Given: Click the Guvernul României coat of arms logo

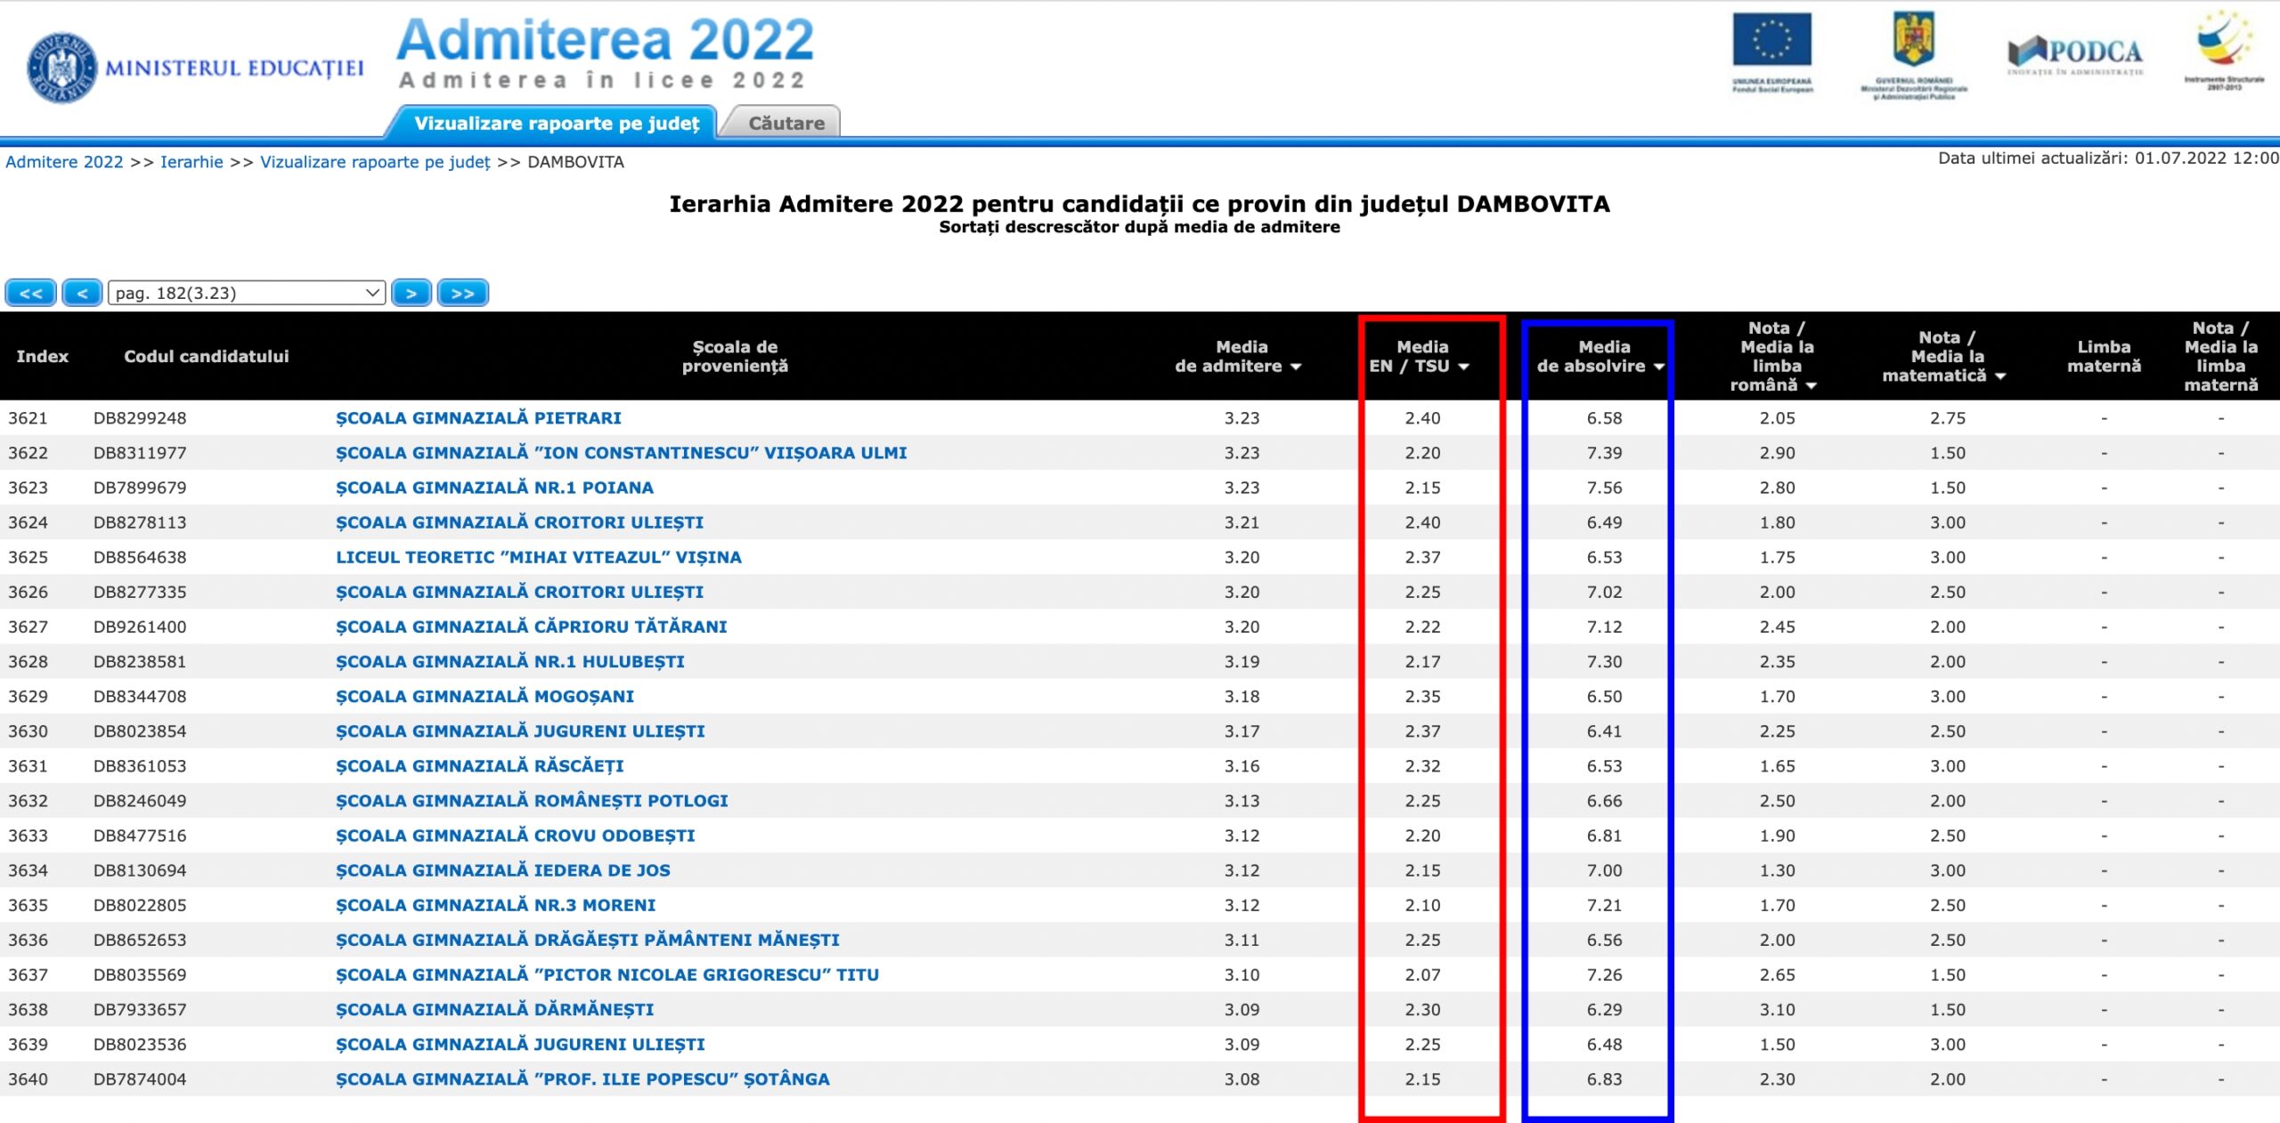Looking at the screenshot, I should pos(1913,55).
